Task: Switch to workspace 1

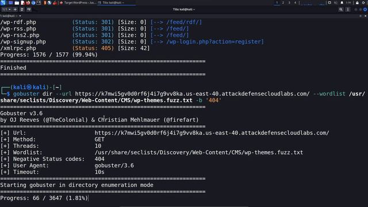Action: [x=277, y=2]
